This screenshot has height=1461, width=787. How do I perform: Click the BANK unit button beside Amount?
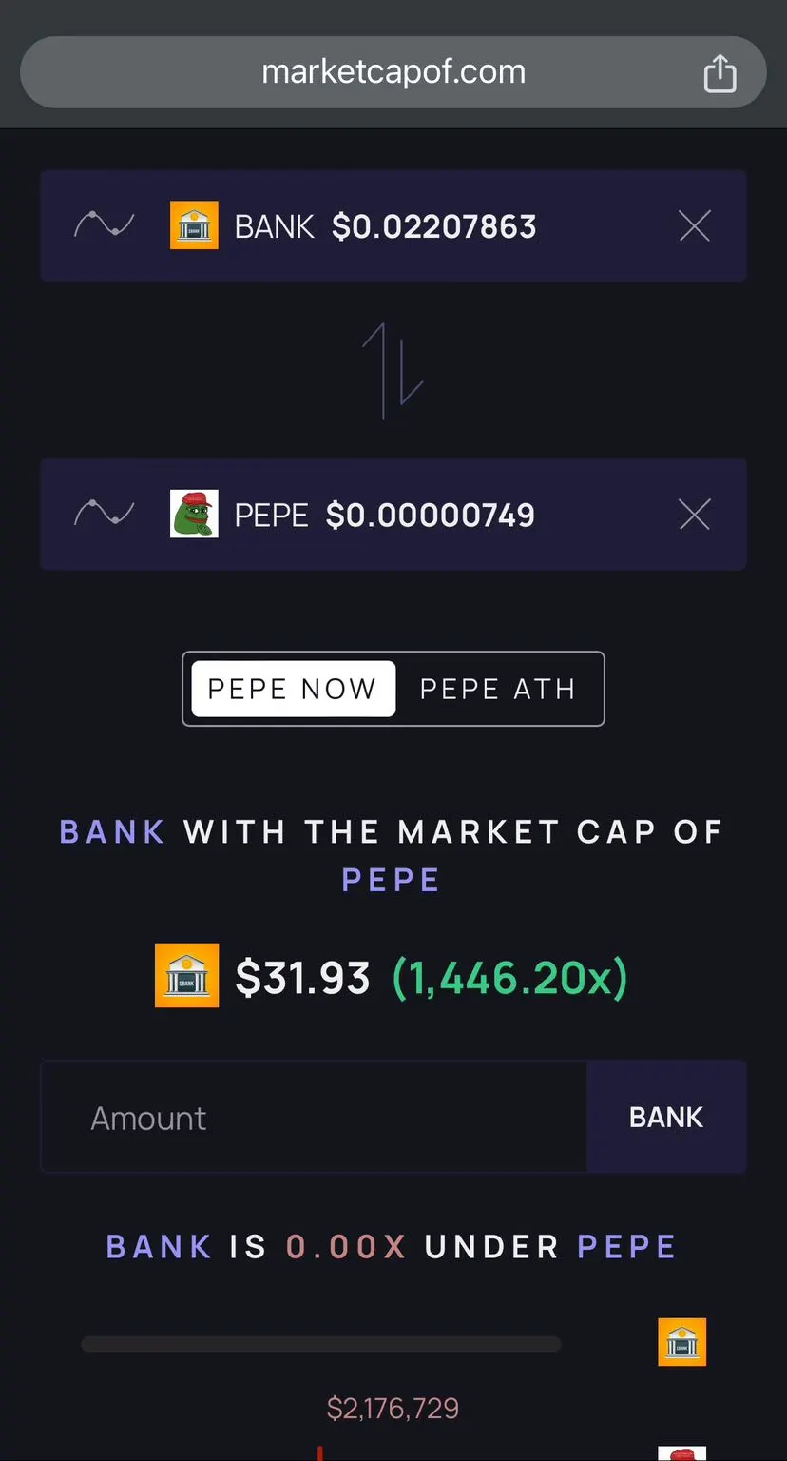click(666, 1118)
